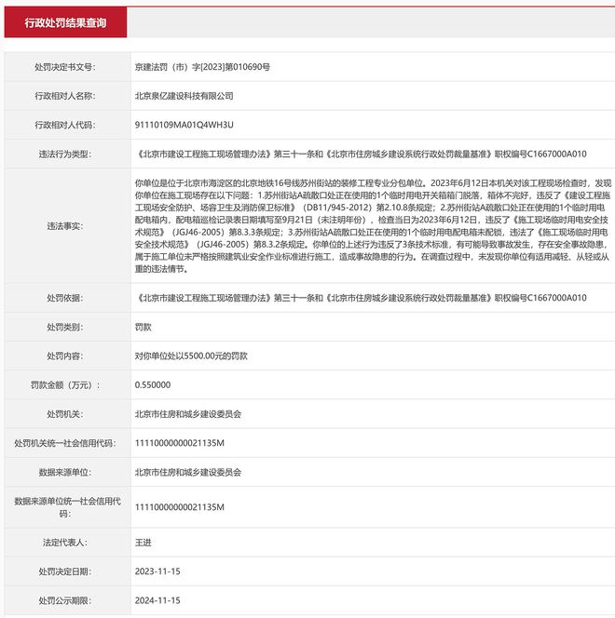Click the 处罚机关统一社会信用代码 value
This screenshot has height=618, width=615.
(x=180, y=441)
